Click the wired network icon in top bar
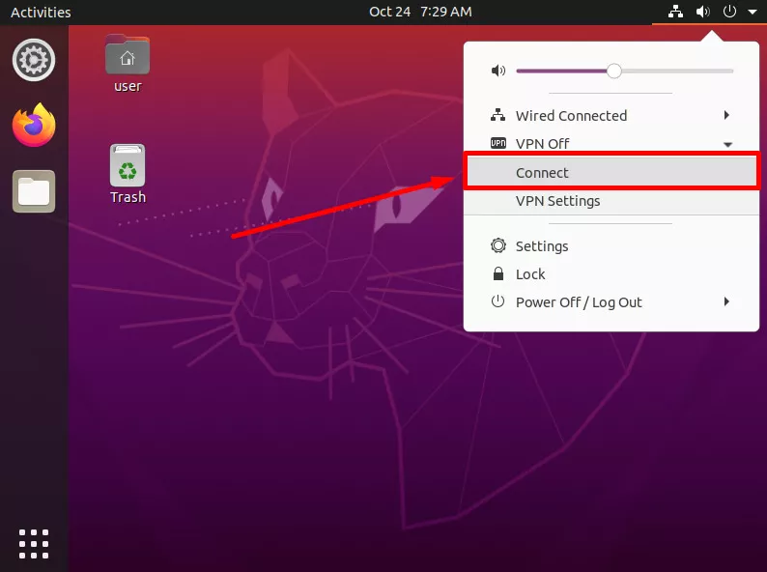The width and height of the screenshot is (767, 572). pos(675,12)
